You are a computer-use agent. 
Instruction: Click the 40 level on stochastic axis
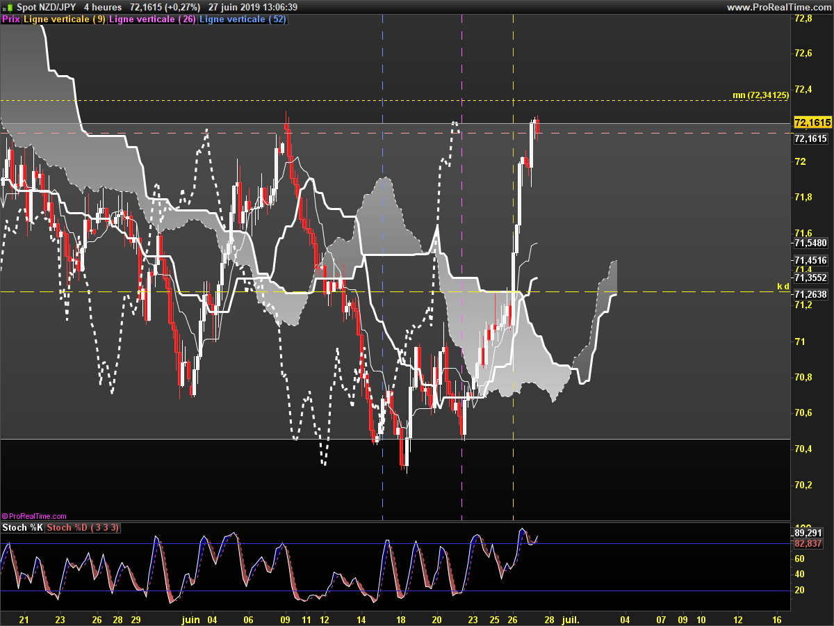tap(799, 574)
